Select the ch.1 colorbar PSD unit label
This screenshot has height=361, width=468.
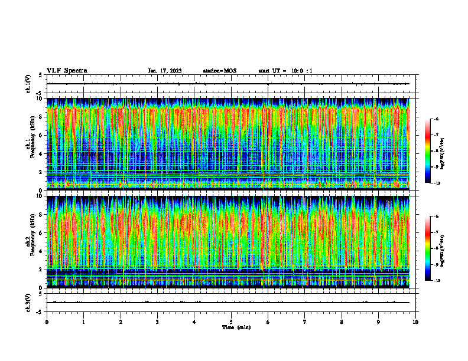(443, 153)
